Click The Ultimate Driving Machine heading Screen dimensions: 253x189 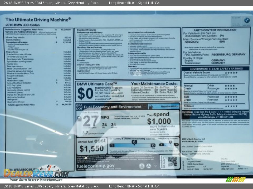coord(38,19)
